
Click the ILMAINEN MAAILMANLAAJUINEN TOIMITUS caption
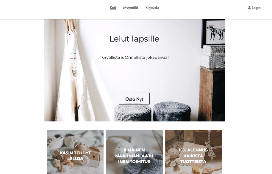pos(134,156)
